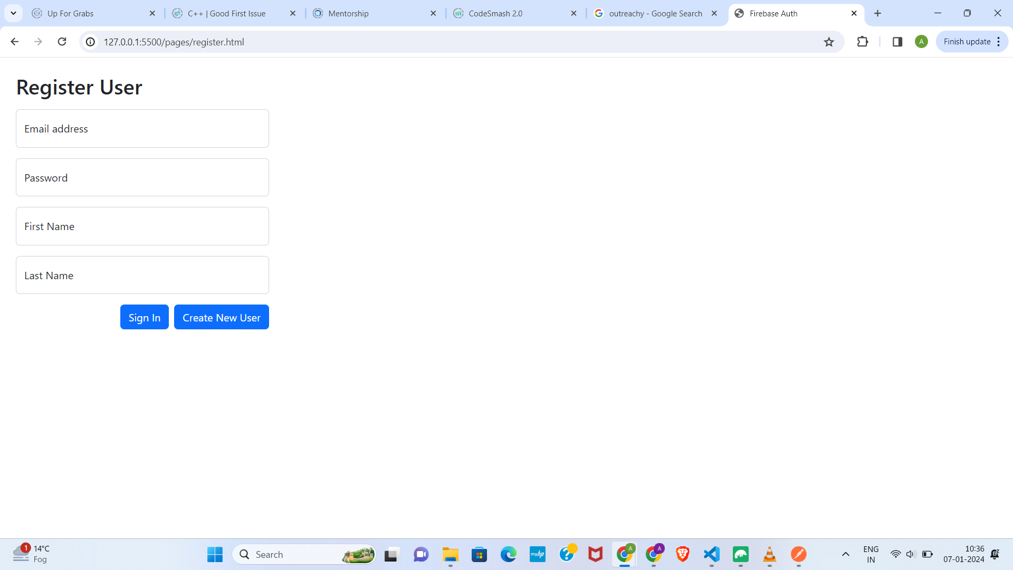Toggle the browser side panel icon
Viewport: 1013px width, 570px height.
tap(897, 42)
